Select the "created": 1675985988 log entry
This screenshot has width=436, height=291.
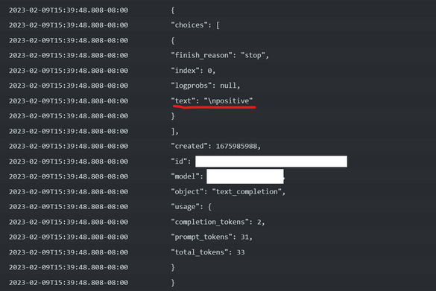tap(216, 147)
